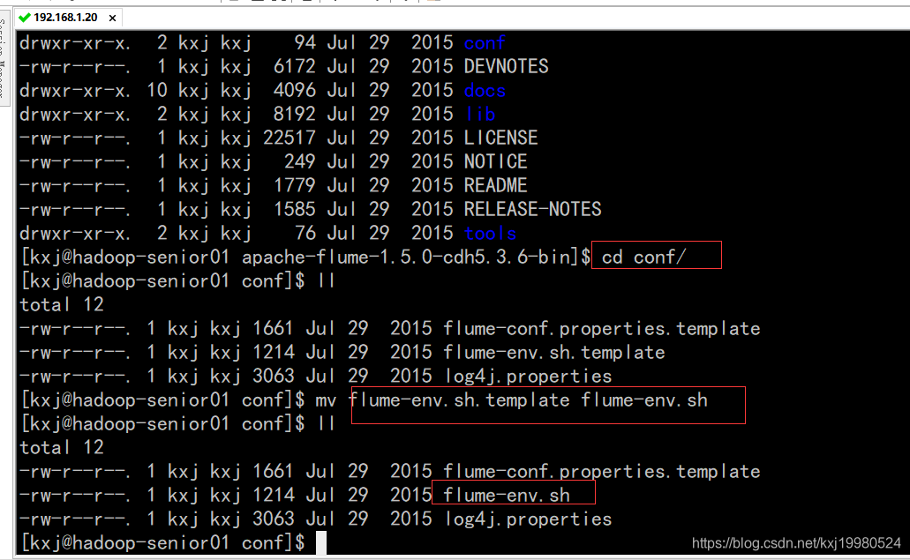Open the Session Manager side tab

point(4,56)
